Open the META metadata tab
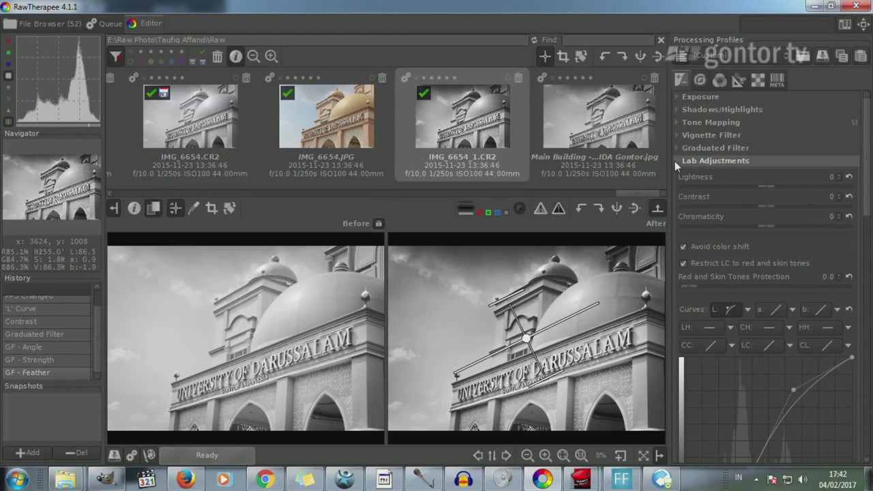 point(777,80)
